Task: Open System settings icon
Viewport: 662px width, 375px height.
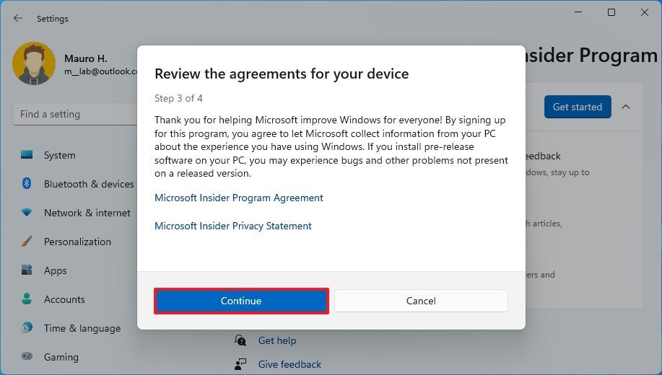Action: click(x=27, y=155)
